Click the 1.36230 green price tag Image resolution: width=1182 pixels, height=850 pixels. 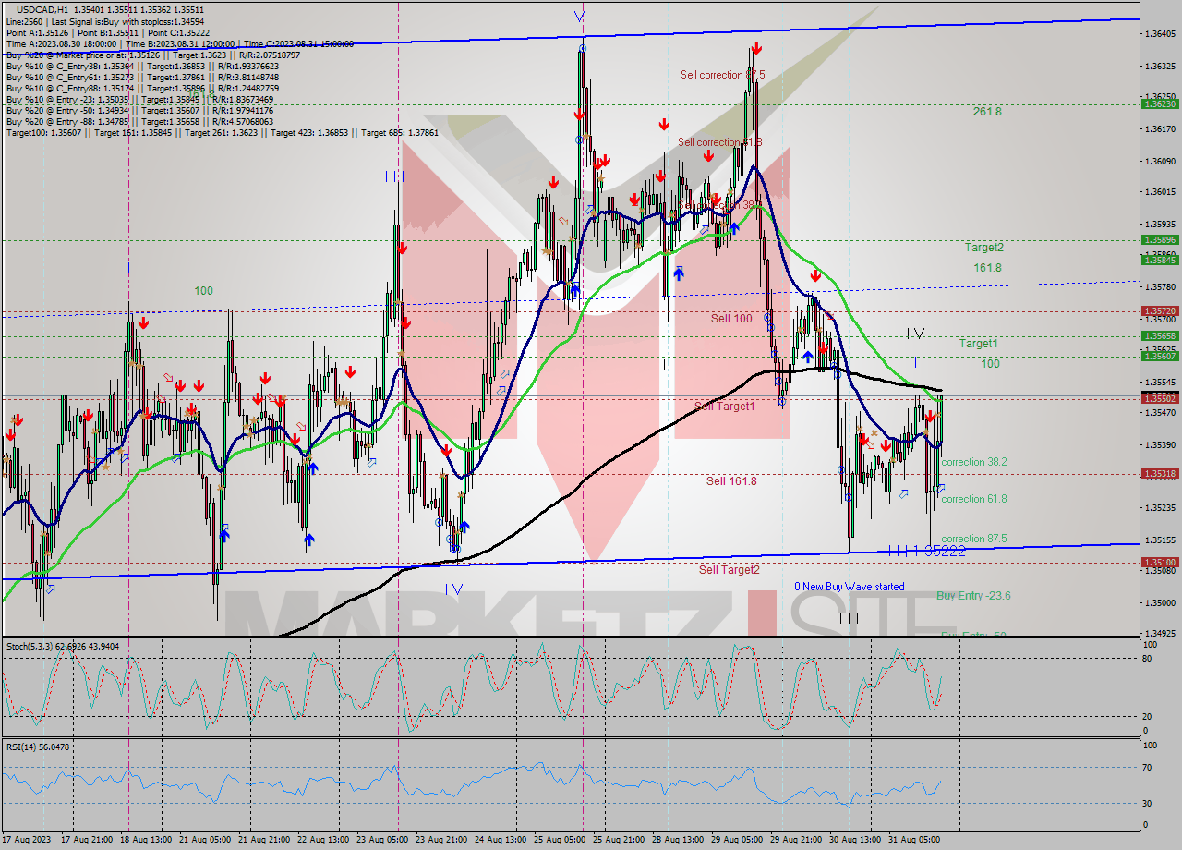click(1159, 104)
